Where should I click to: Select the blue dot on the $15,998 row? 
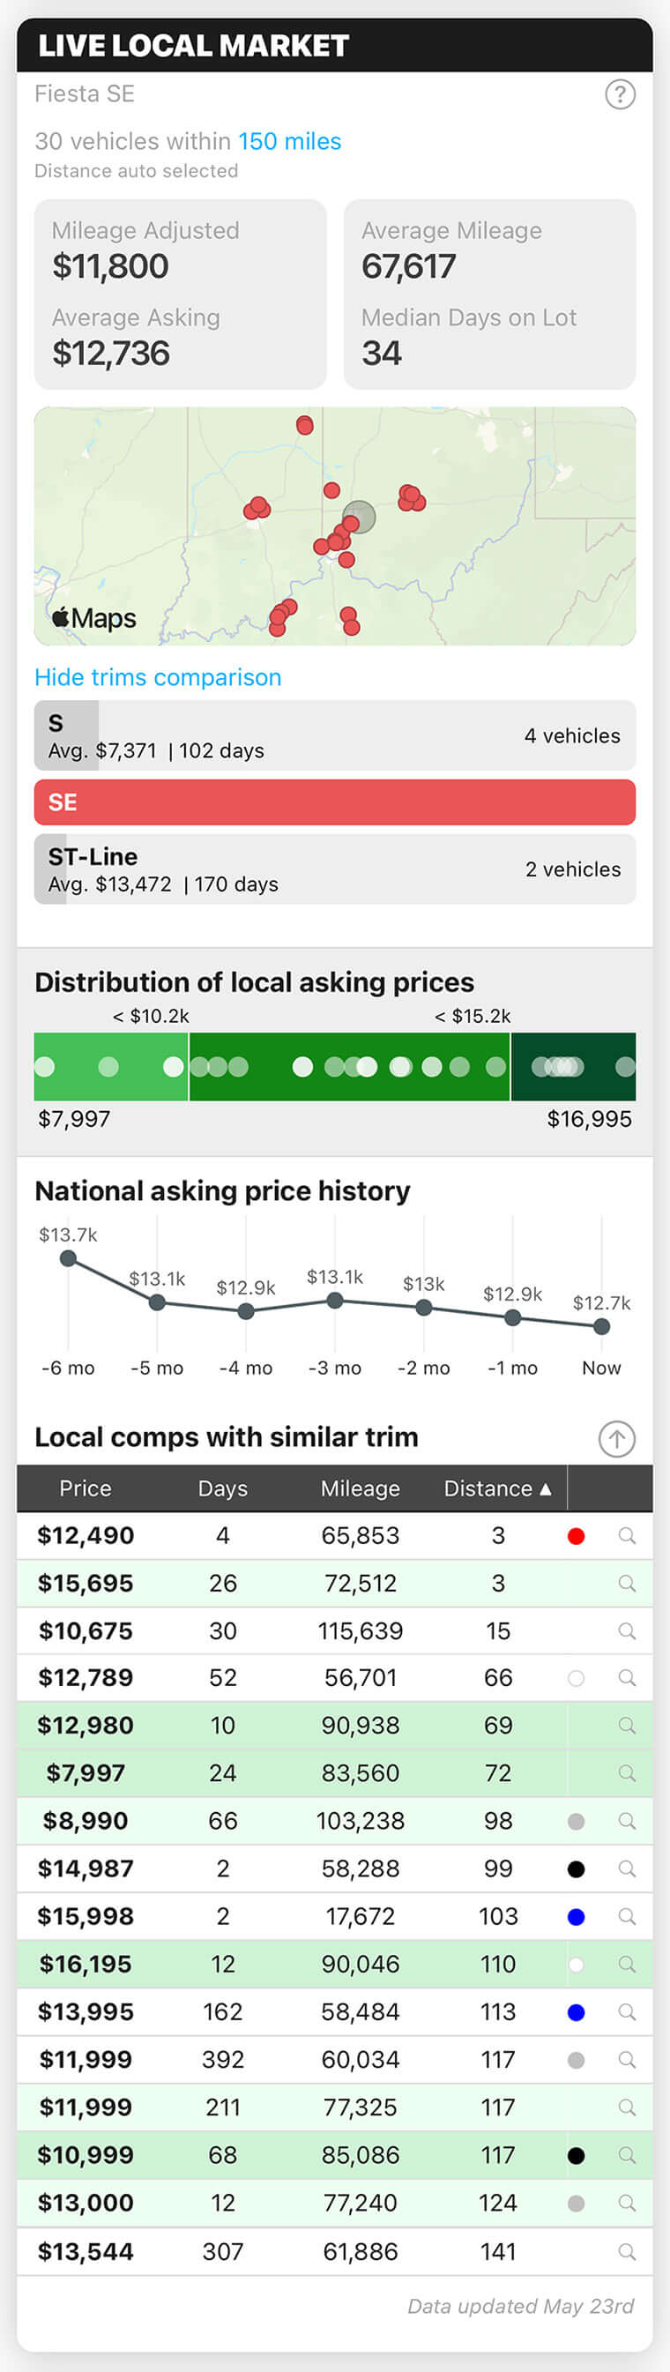(x=577, y=1916)
